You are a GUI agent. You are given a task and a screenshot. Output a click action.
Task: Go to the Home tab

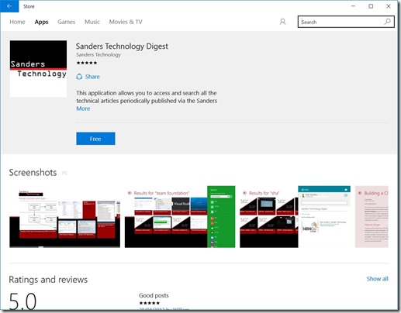pyautogui.click(x=17, y=22)
